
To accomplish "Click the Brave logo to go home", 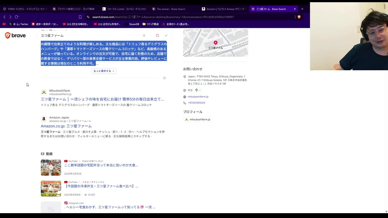I will (15, 35).
